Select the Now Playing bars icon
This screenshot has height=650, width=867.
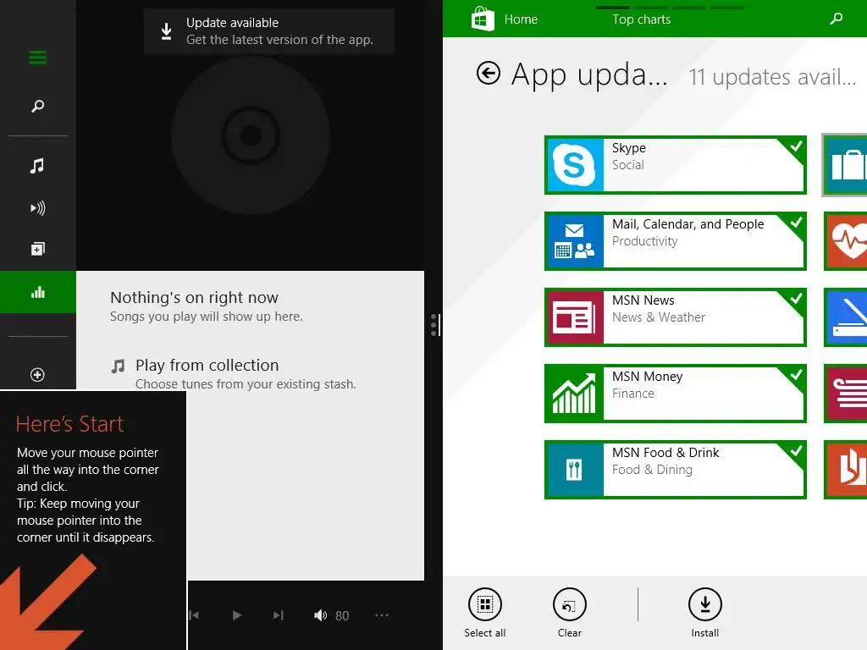pyautogui.click(x=37, y=292)
